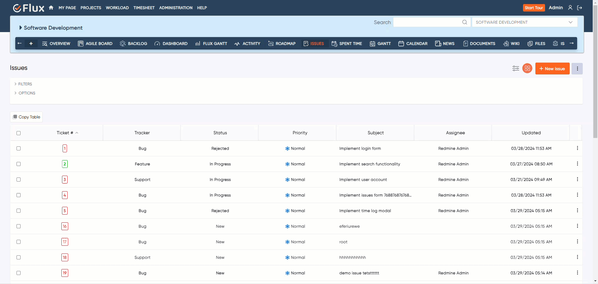Check the box for ticket 2
The height and width of the screenshot is (284, 598).
[x=18, y=164]
